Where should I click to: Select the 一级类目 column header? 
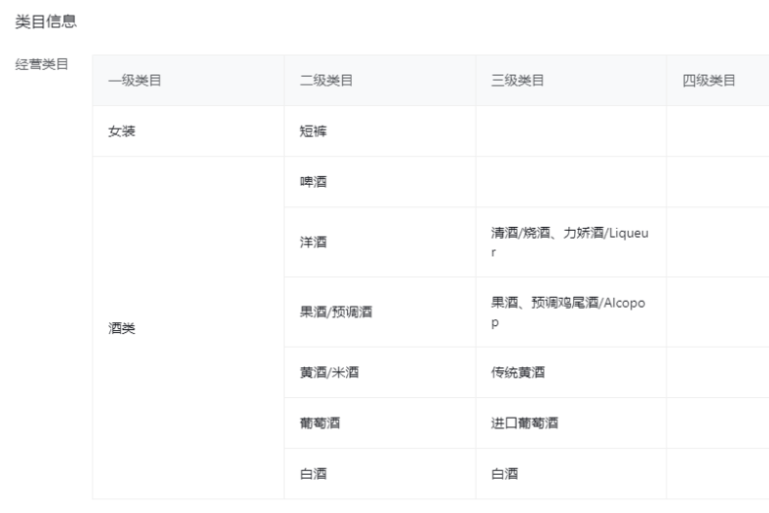pyautogui.click(x=135, y=81)
